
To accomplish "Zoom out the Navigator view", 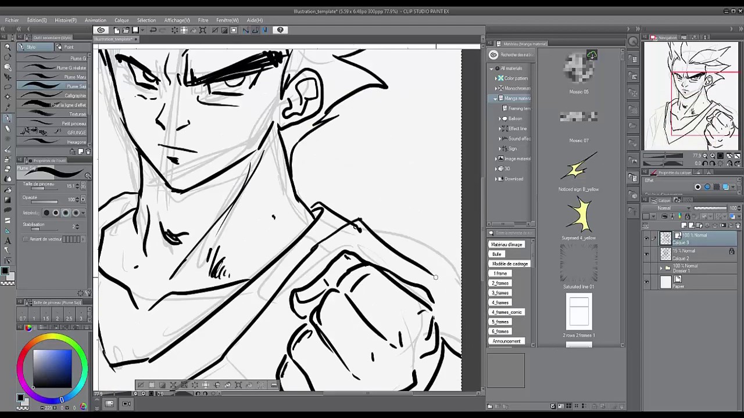I will pyautogui.click(x=705, y=156).
